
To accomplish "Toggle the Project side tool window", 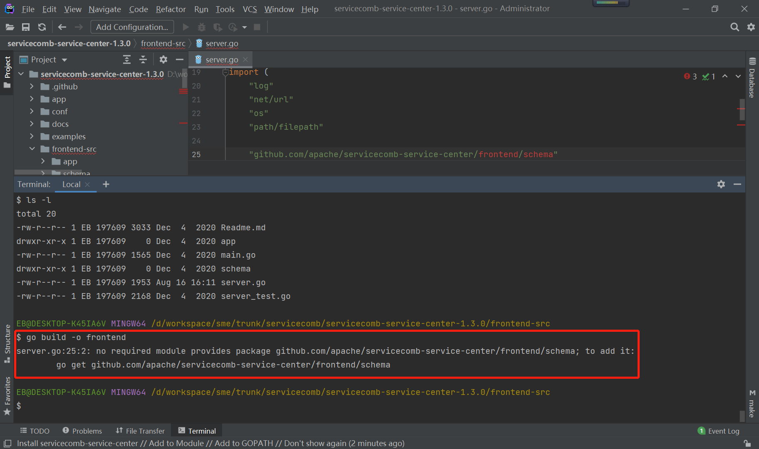I will coord(7,72).
